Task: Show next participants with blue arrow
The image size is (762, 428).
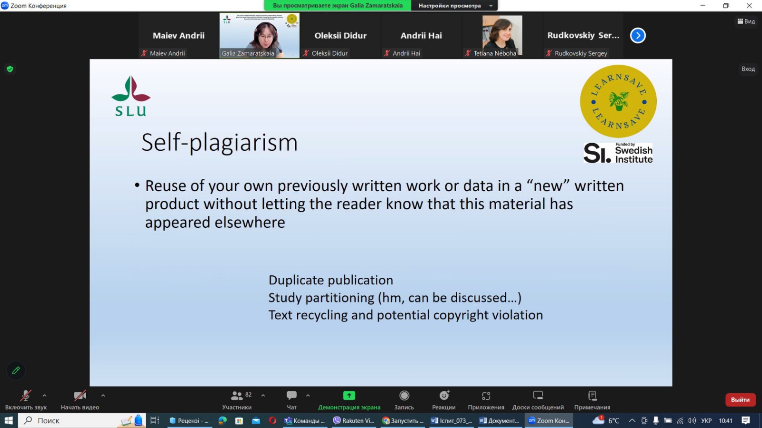Action: coord(638,36)
